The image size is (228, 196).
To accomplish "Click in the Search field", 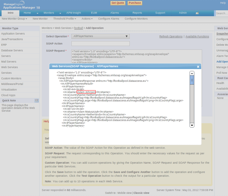I will 222,13.
